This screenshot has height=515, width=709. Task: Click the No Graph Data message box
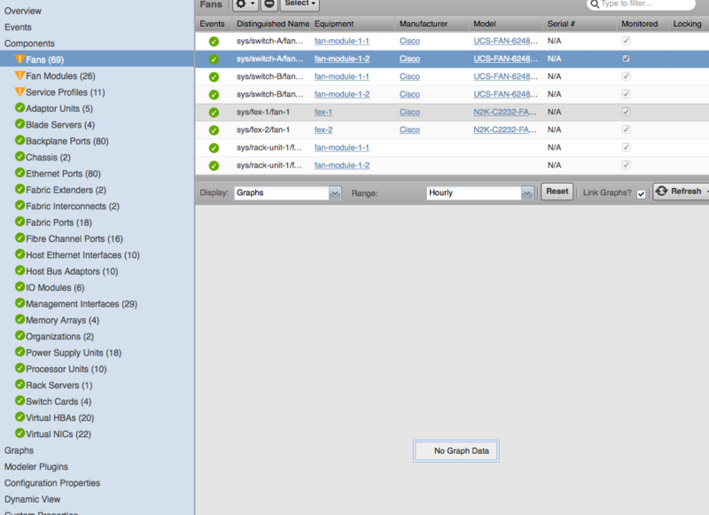pyautogui.click(x=456, y=451)
